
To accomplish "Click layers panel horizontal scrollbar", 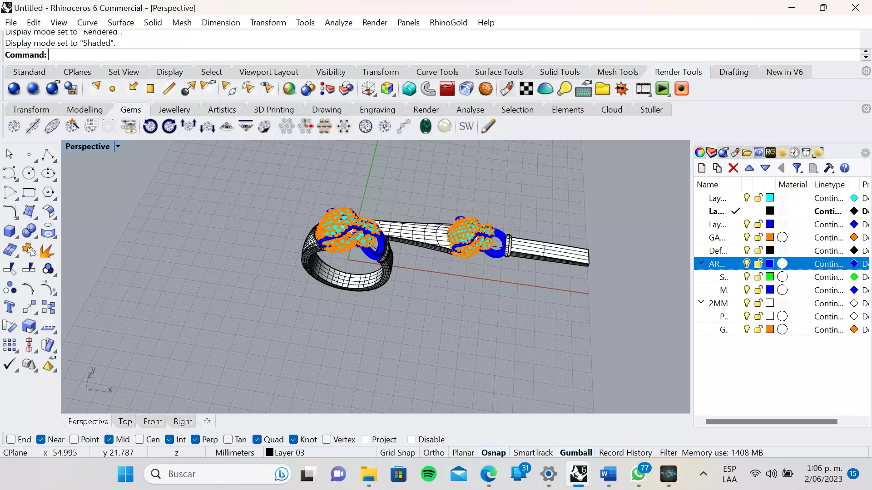I will point(771,421).
